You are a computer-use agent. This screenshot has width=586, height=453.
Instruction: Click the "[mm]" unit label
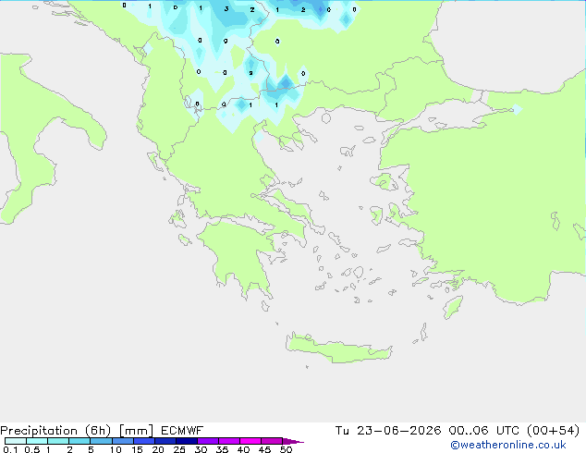click(136, 431)
